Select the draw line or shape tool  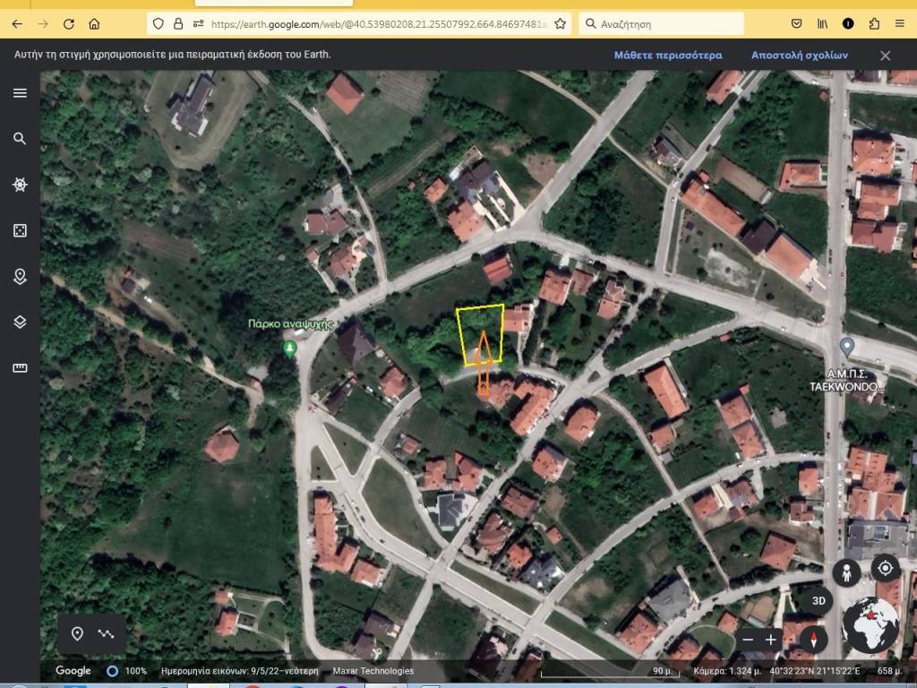[107, 634]
